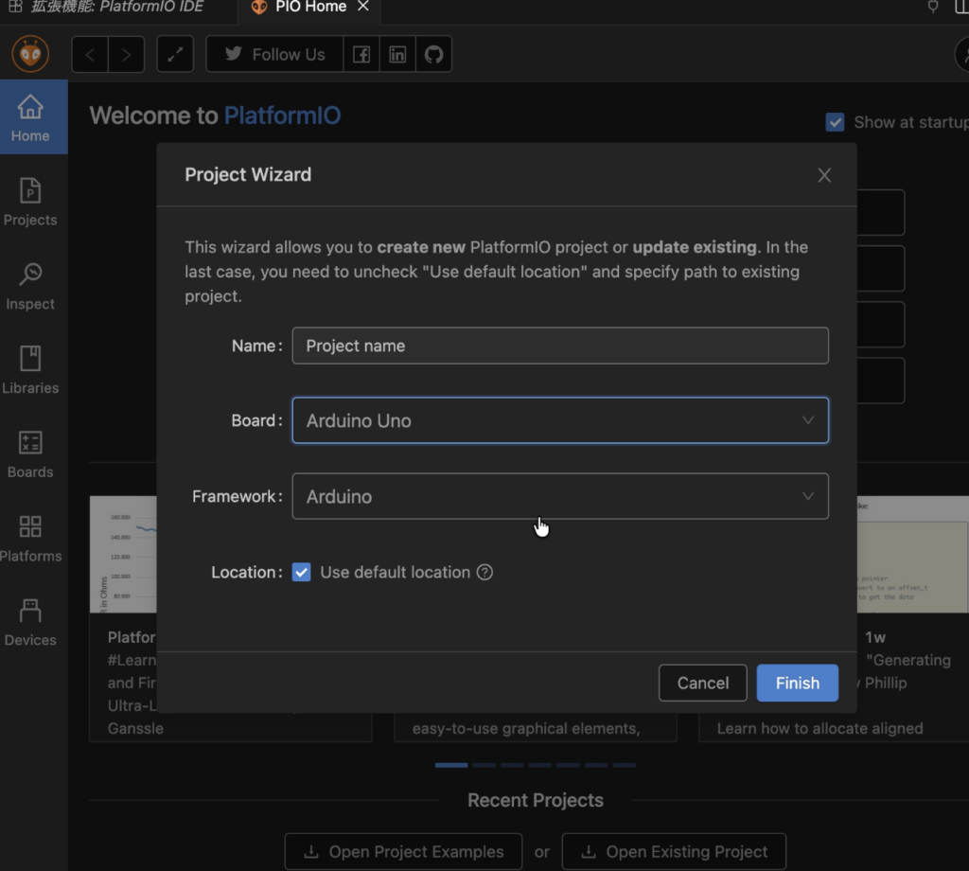Viewport: 969px width, 871px height.
Task: Click the Finish button
Action: [x=797, y=683]
